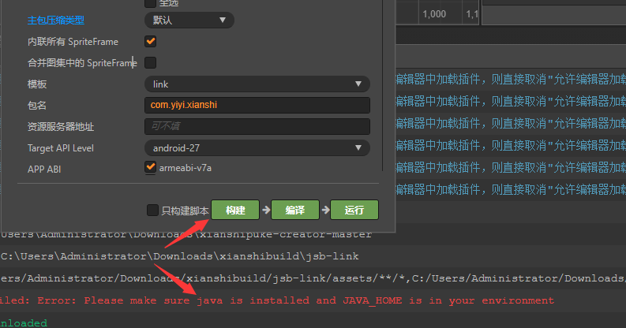626x328 pixels.
Task: Open the 主包压缩类型 dropdown showing 默认
Action: pos(189,20)
